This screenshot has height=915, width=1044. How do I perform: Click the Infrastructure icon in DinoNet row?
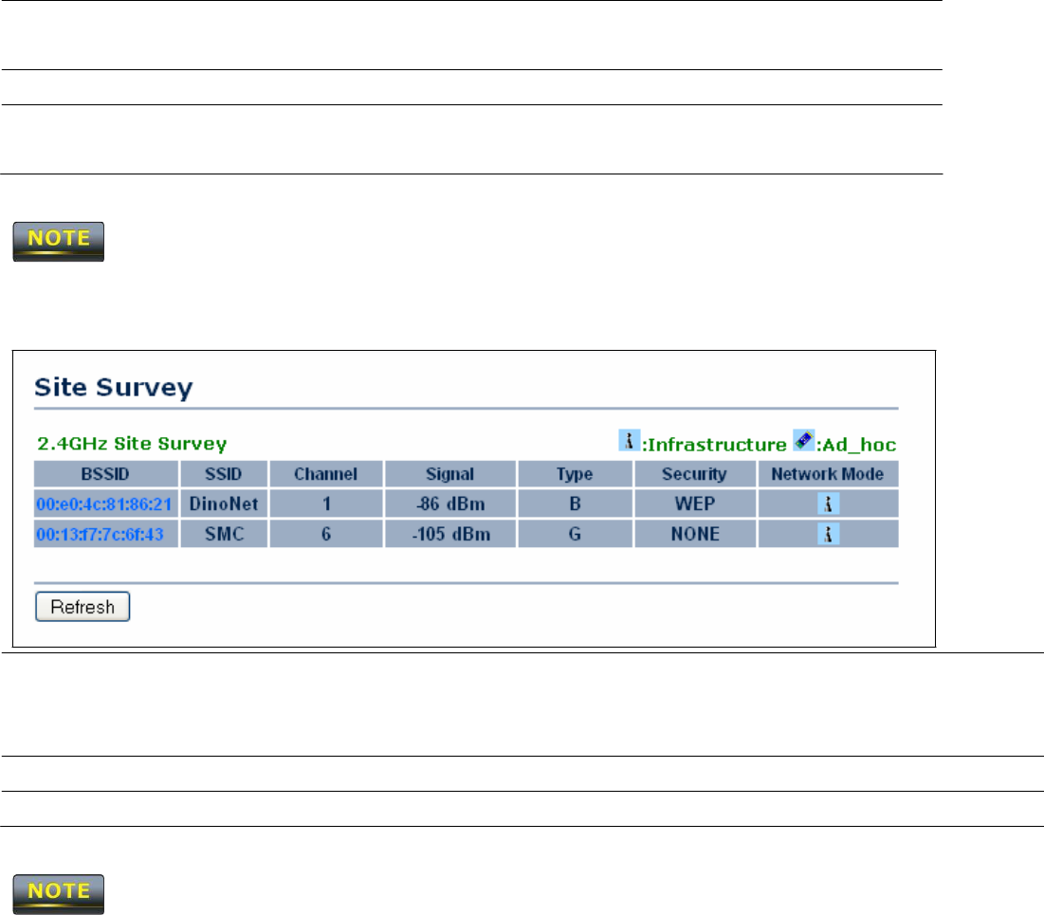tap(828, 504)
